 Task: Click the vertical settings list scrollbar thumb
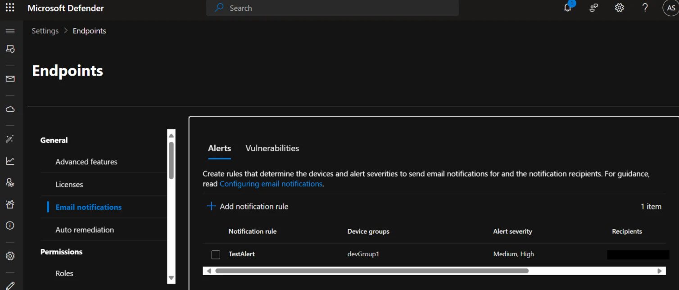[171, 160]
